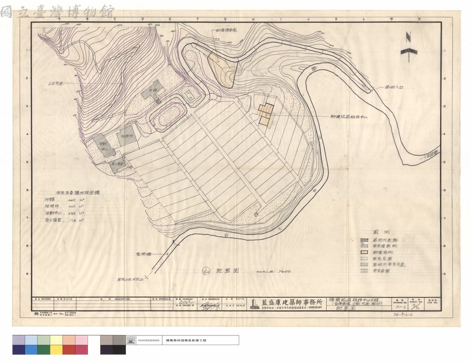Select the yellow swatch in the bottom color row
The image size is (471, 363).
click(56, 350)
